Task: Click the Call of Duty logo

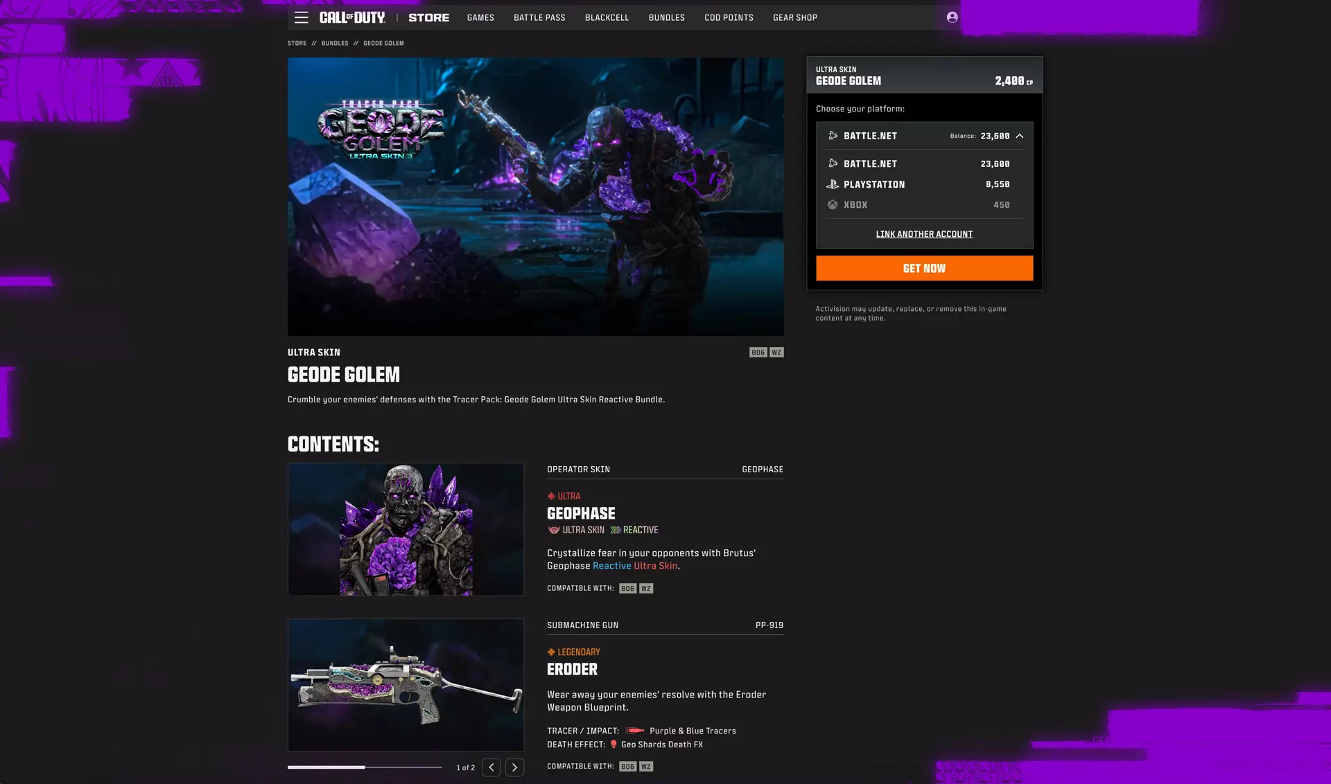Action: 352,17
